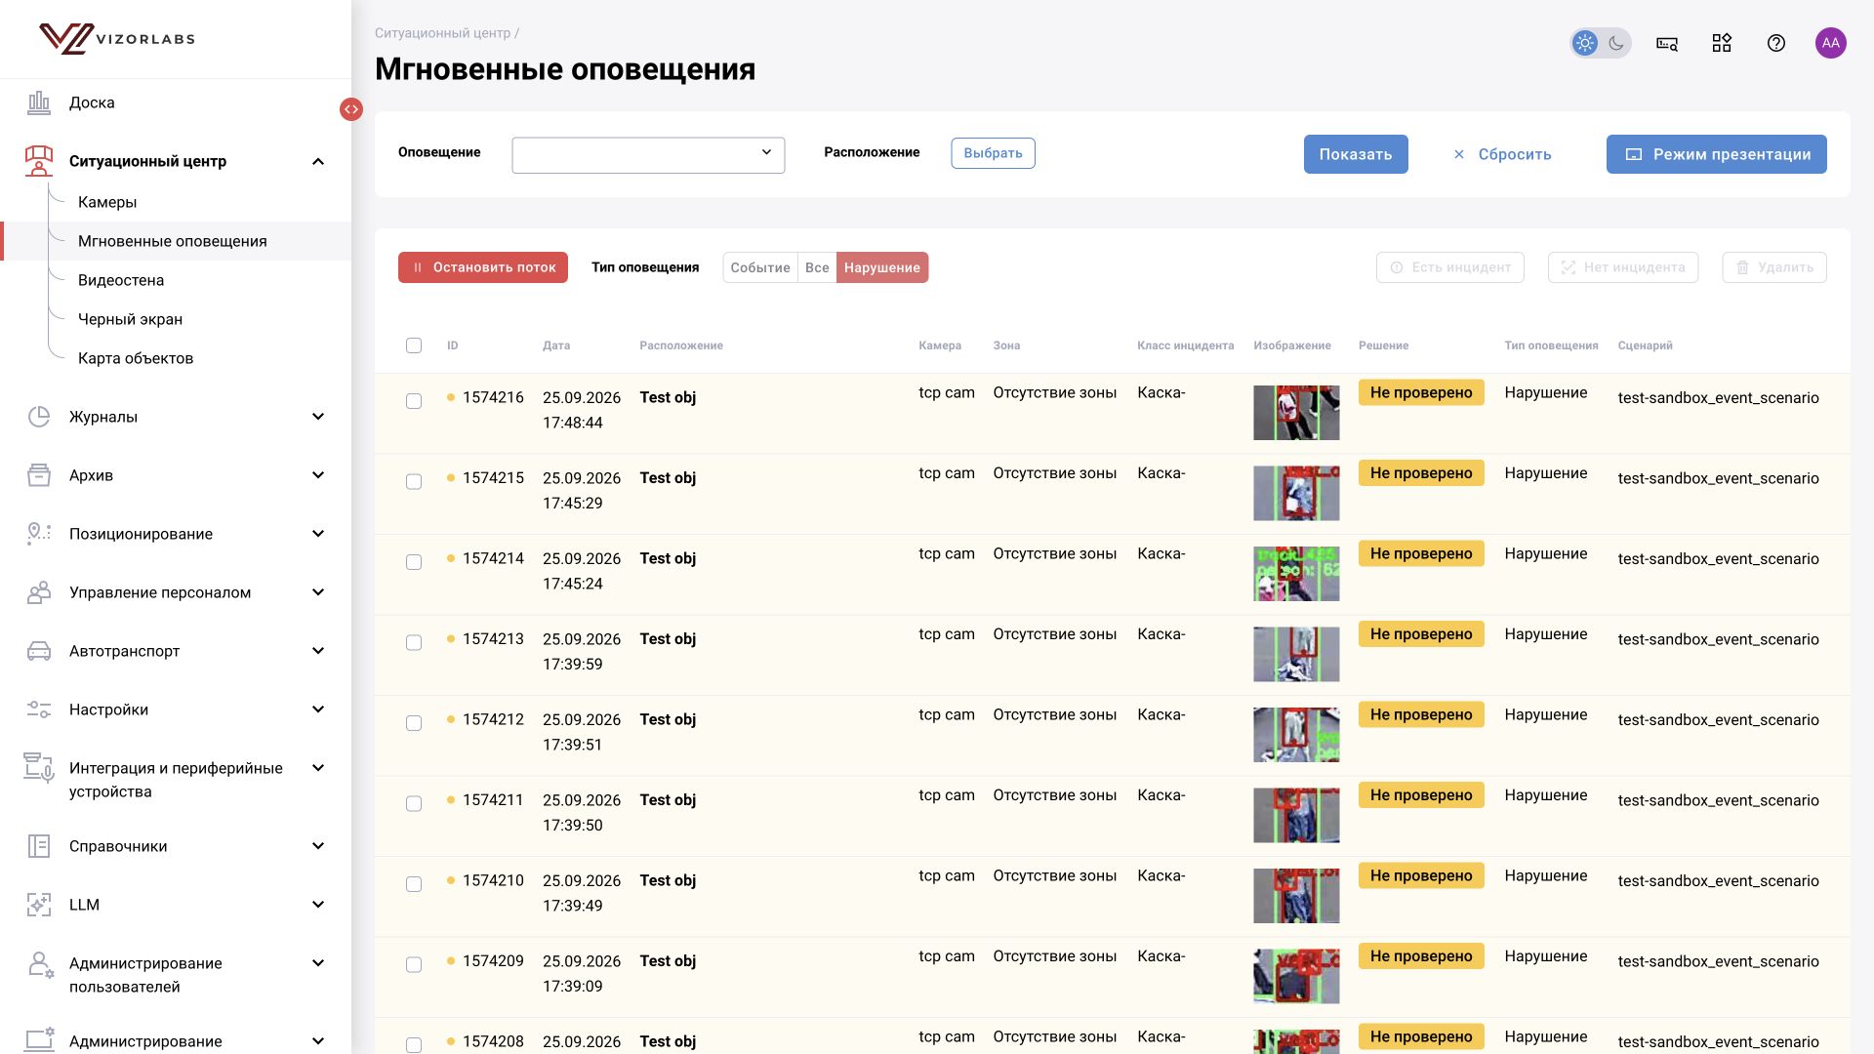The image size is (1874, 1054).
Task: Collapse the Ситуационный центр section chevron
Action: [318, 161]
